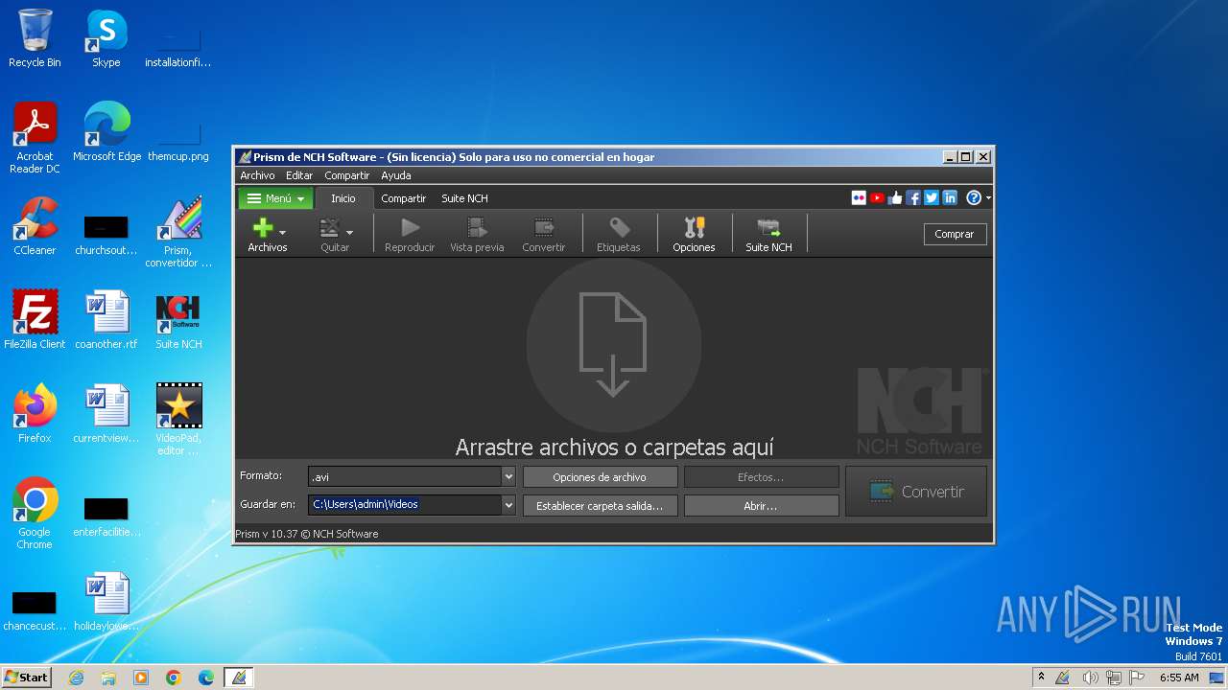Image resolution: width=1228 pixels, height=690 pixels.
Task: Expand the help icon dropdown arrow
Action: point(988,198)
